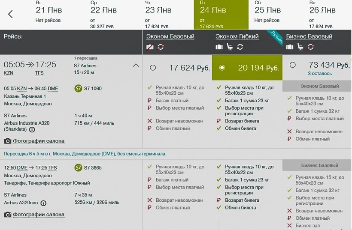Select Friday 24 Янв date tab
Image resolution: width=352 pixels, height=230 pixels.
coord(221,15)
